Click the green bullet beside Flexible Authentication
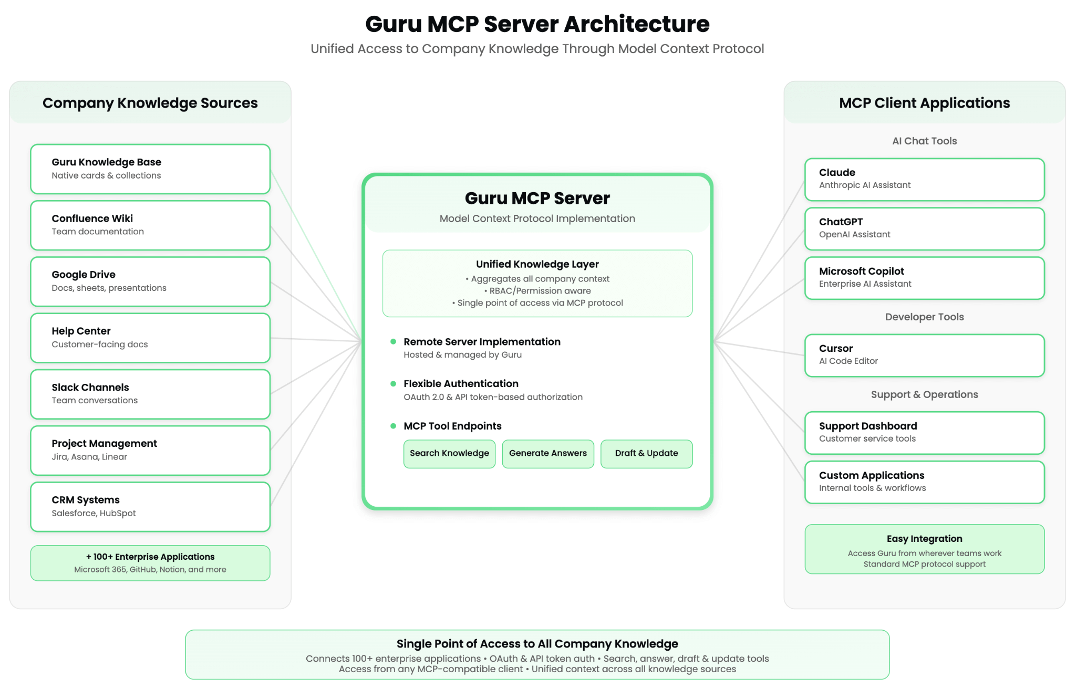This screenshot has height=689, width=1076. pyautogui.click(x=393, y=384)
